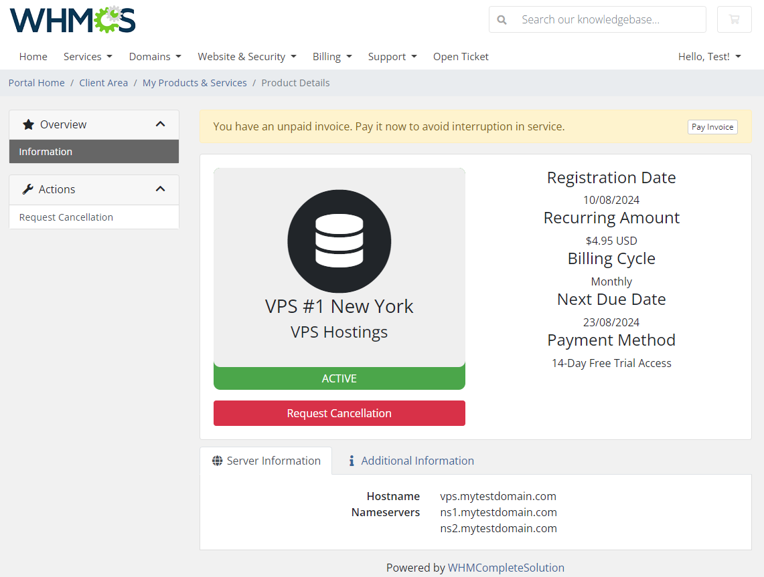Viewport: 764px width, 577px height.
Task: Open the shopping cart icon
Action: coord(734,19)
